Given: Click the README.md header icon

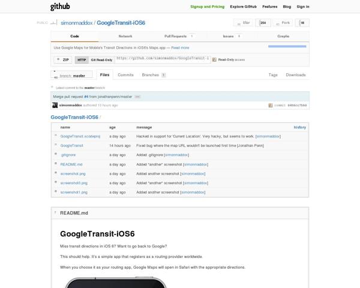Looking at the screenshot, I should tap(55, 213).
